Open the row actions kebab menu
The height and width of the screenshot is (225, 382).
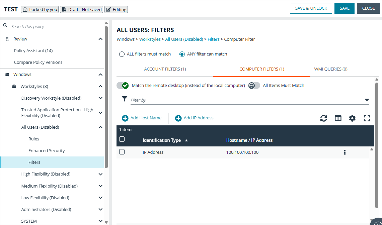[x=345, y=152]
